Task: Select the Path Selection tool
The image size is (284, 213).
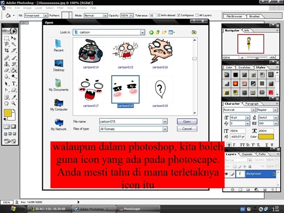Action: coord(7,84)
